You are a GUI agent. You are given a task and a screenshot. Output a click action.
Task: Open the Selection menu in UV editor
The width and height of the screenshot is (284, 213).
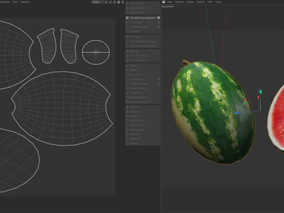(x=5, y=2)
